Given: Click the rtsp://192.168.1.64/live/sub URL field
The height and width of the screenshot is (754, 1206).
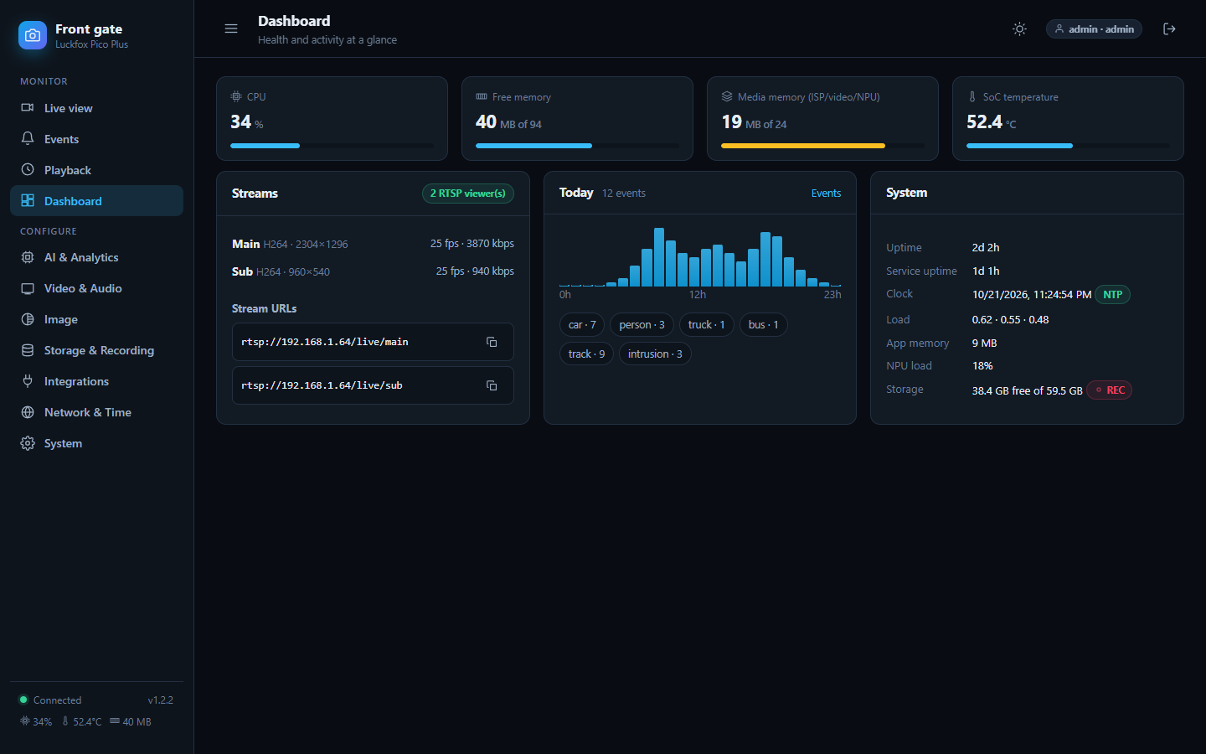Looking at the screenshot, I should point(373,385).
